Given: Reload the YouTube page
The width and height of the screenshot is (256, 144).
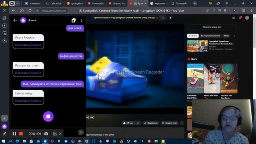Looking at the screenshot, I should (30, 11).
